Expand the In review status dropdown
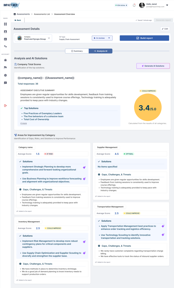Image resolution: width=174 pixels, height=288 pixels. coord(102,38)
